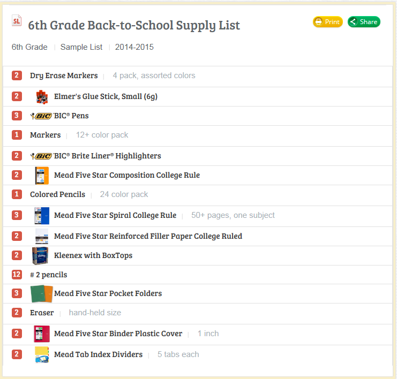The height and width of the screenshot is (379, 397).
Task: Select the Filler Paper product image
Action: coord(42,236)
